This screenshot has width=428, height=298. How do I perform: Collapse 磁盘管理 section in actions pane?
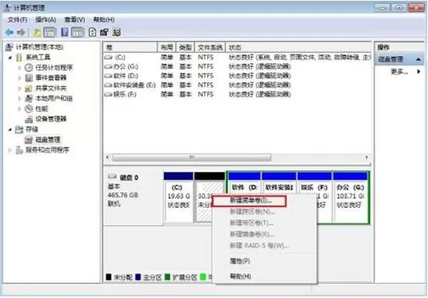[x=418, y=59]
